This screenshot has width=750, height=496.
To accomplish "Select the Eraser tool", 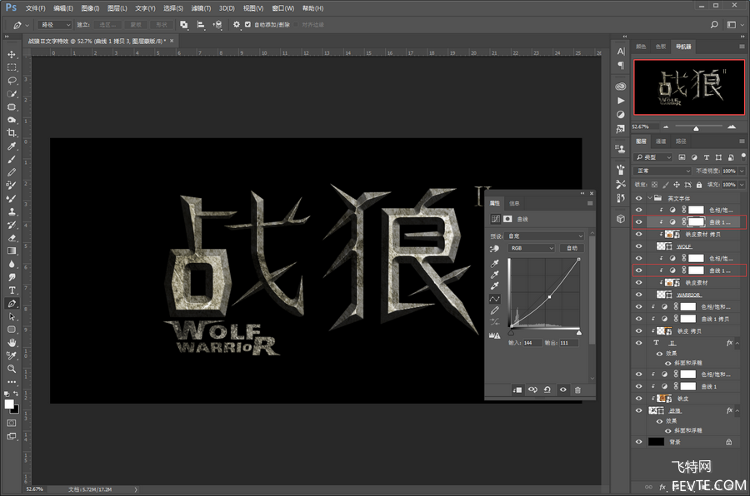I will coord(12,237).
